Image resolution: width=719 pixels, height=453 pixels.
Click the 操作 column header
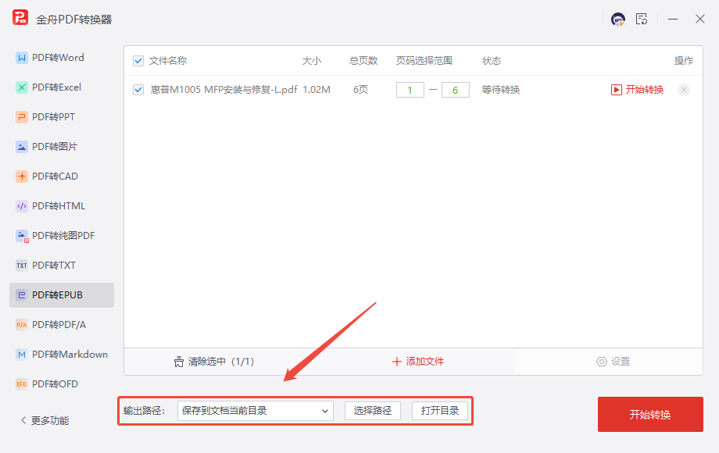point(684,61)
